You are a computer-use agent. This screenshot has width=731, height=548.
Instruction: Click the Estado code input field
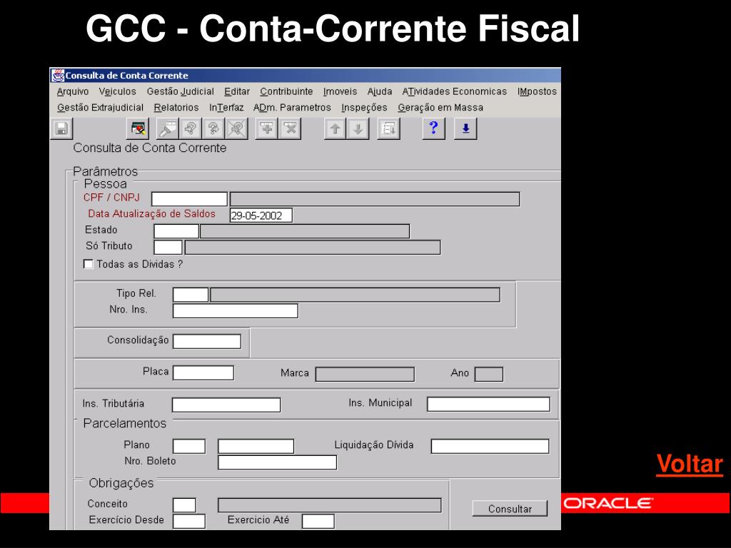pos(176,231)
